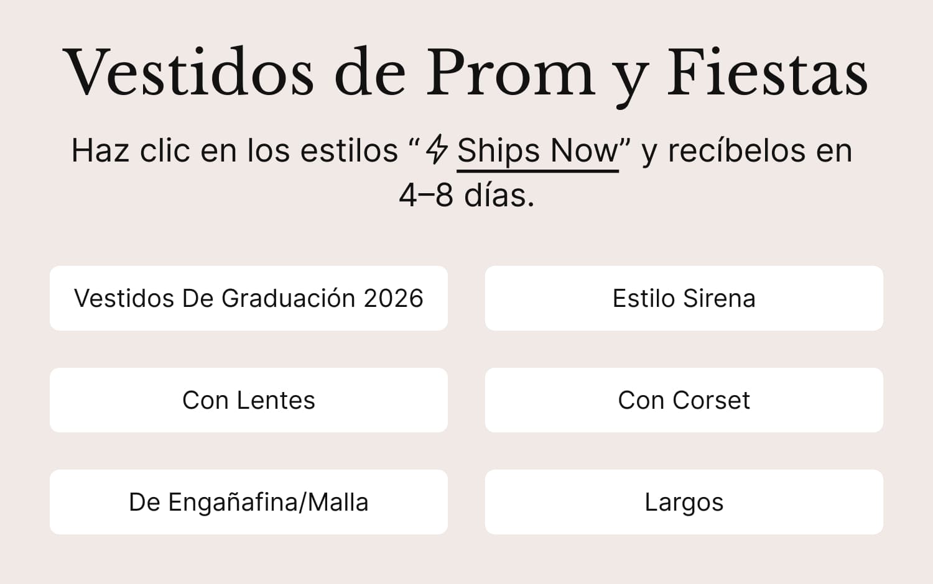Select the Engañafina/Malla fabric tile

[x=249, y=502]
